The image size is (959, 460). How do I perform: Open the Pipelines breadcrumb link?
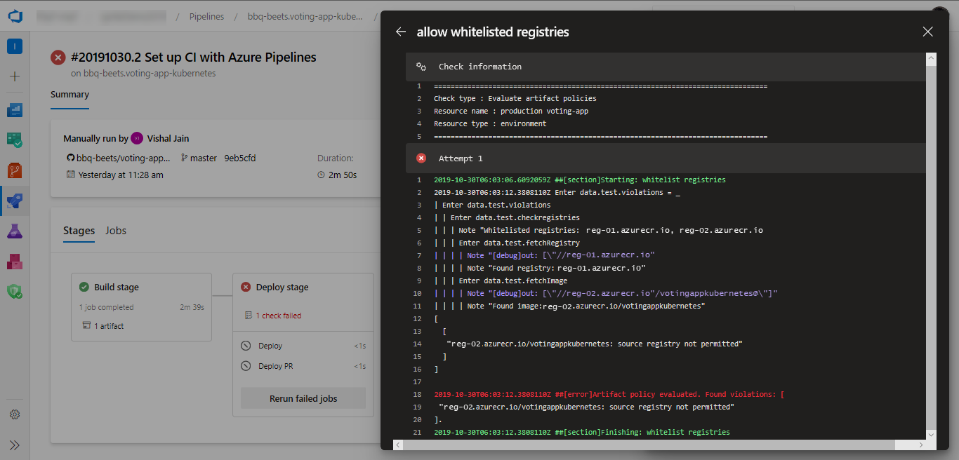206,15
